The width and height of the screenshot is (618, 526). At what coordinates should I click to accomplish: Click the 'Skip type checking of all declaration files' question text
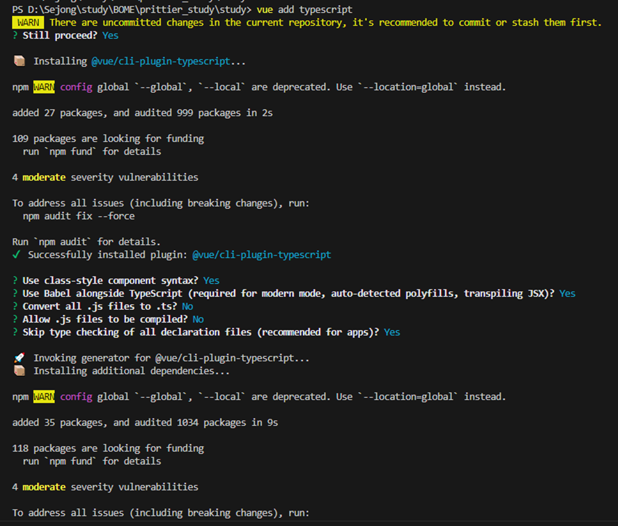(201, 332)
